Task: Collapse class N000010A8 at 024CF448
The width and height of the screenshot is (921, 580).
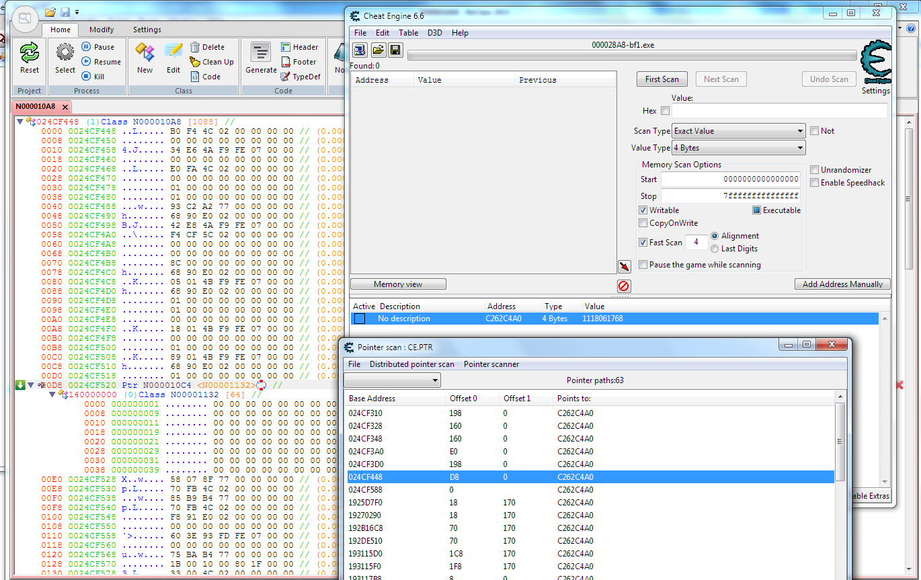Action: (x=20, y=122)
